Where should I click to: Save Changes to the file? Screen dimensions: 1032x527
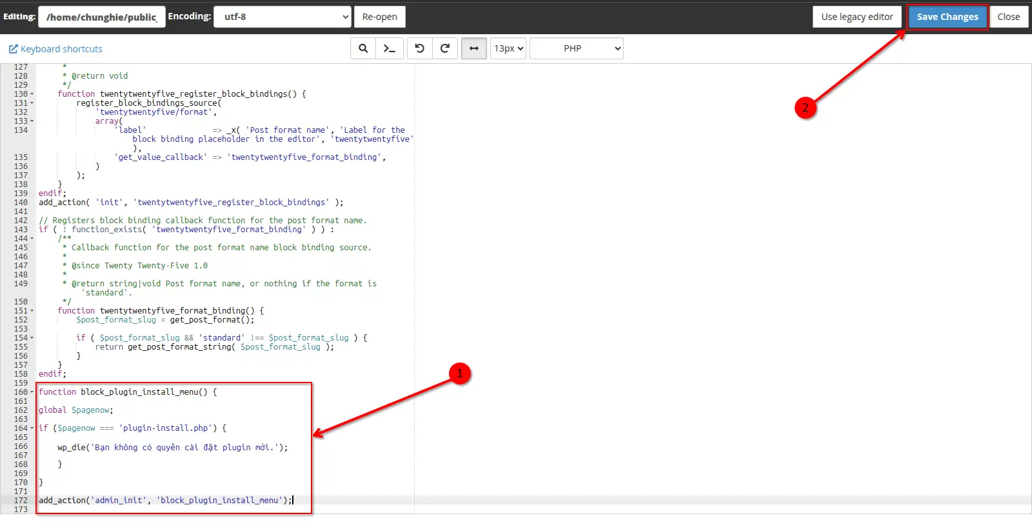(948, 17)
